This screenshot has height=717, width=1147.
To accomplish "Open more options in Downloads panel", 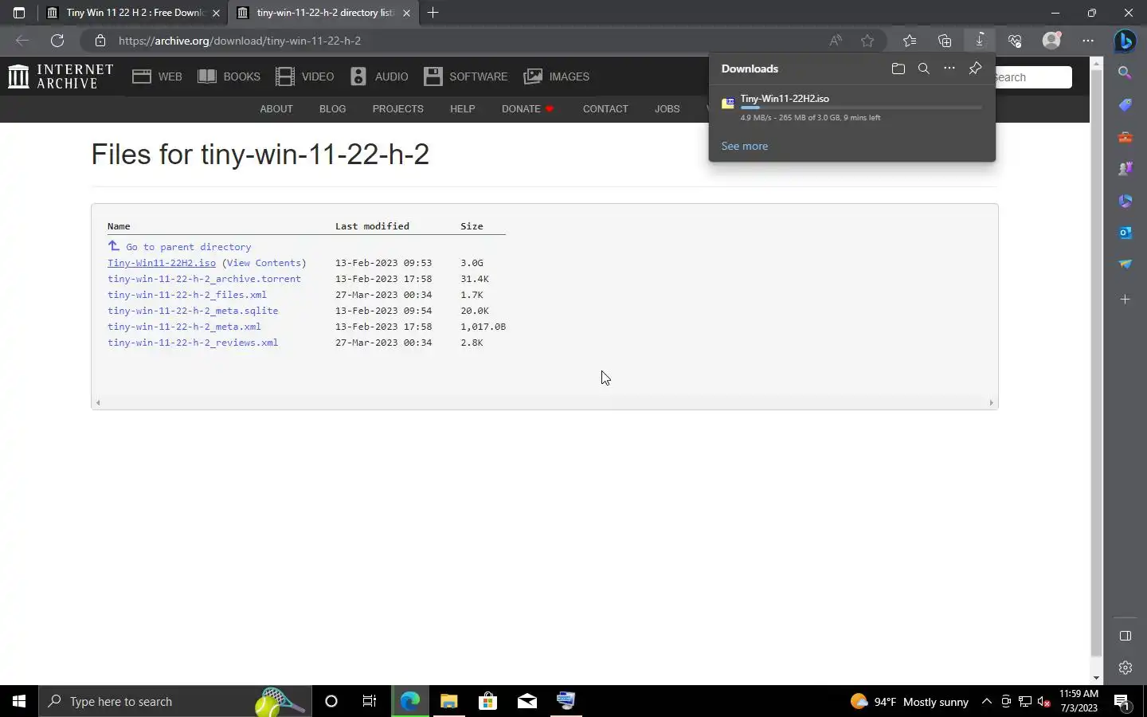I will [949, 69].
